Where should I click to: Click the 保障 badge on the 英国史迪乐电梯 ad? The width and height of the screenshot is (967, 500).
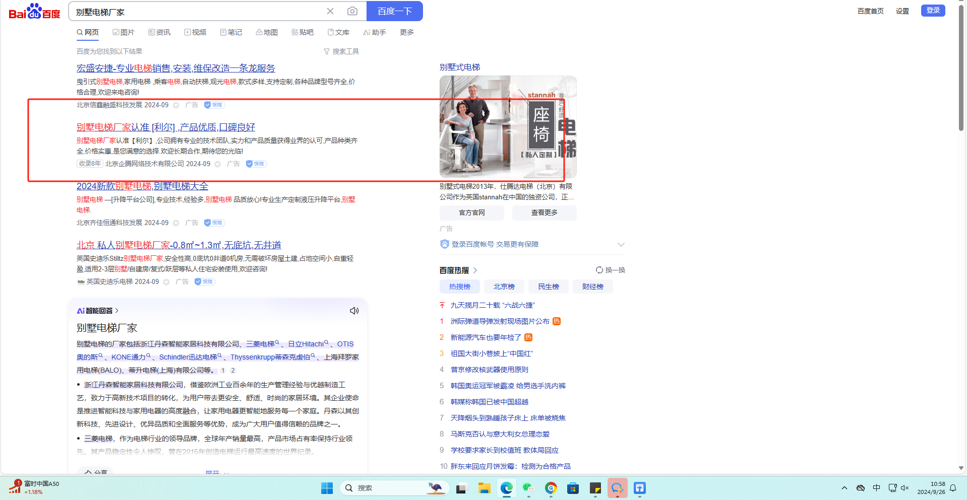[205, 281]
